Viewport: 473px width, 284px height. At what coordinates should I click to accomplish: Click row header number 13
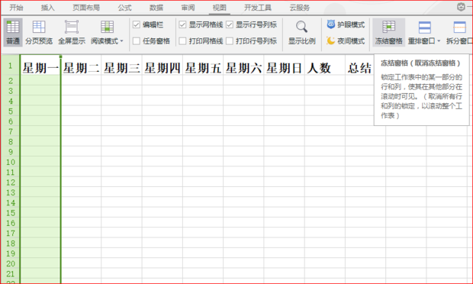10,192
